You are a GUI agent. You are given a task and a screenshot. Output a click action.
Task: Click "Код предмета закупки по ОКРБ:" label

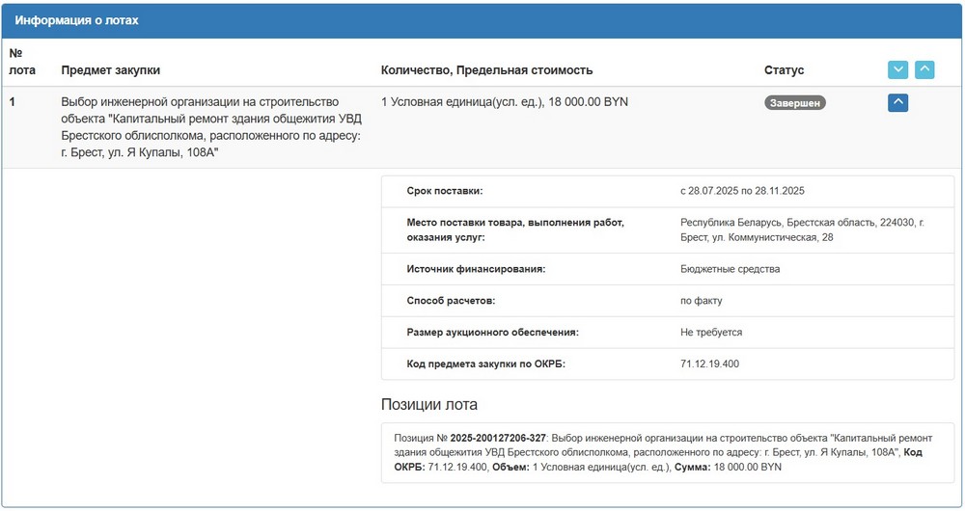(x=485, y=364)
